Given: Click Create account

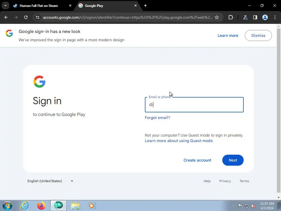Looking at the screenshot, I should (197, 160).
